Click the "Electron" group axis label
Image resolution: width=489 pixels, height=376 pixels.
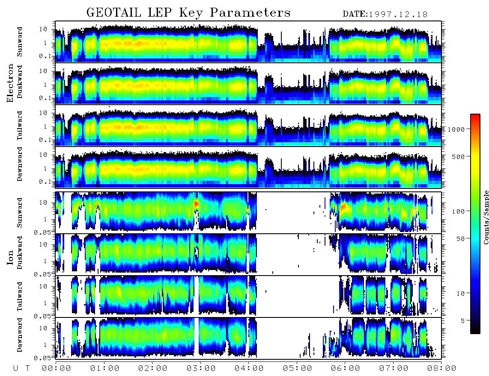10,83
